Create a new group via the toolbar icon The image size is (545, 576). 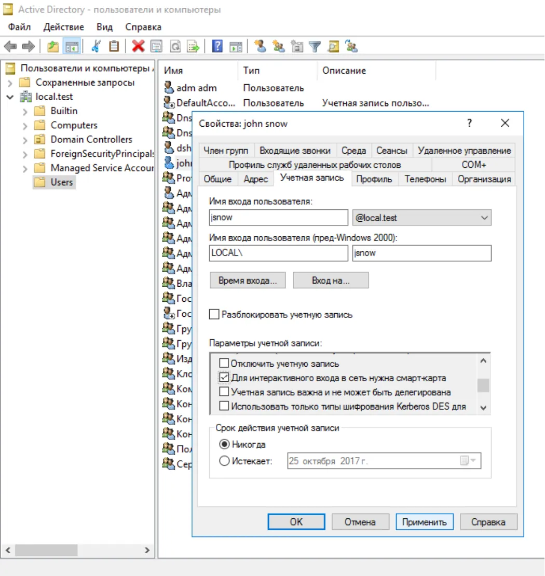(x=279, y=47)
